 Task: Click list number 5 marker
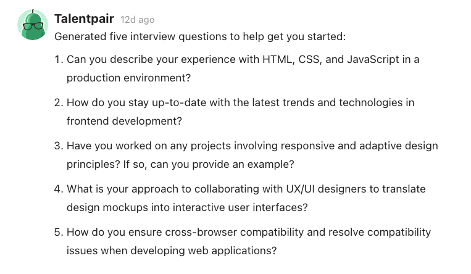(x=59, y=233)
